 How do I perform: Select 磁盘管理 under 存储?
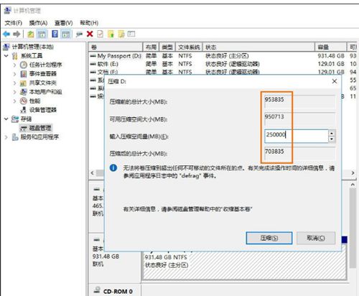tap(40, 128)
